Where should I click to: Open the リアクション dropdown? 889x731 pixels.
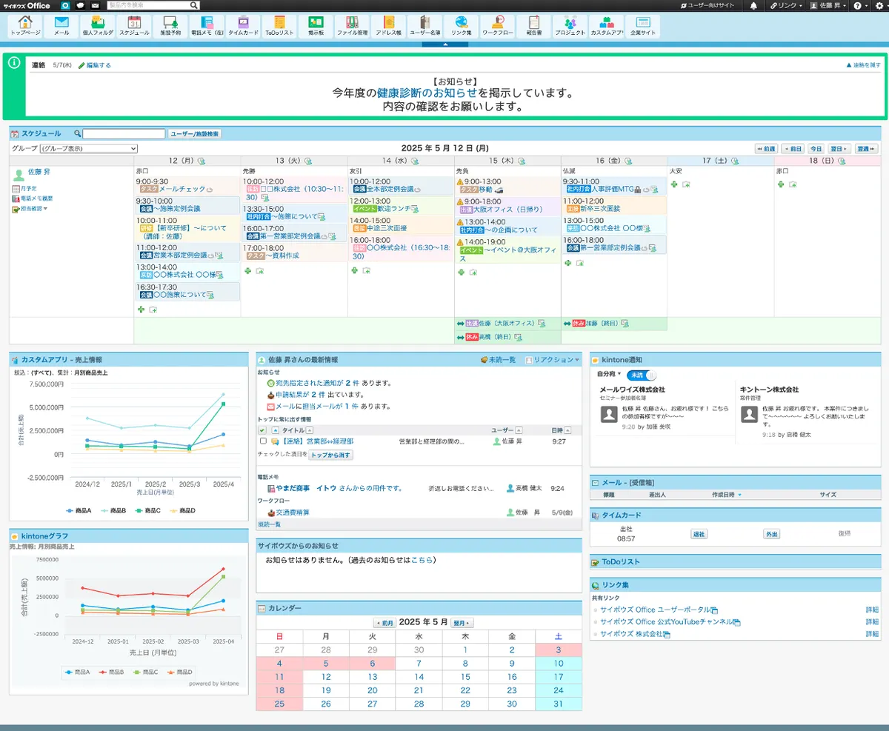click(553, 360)
